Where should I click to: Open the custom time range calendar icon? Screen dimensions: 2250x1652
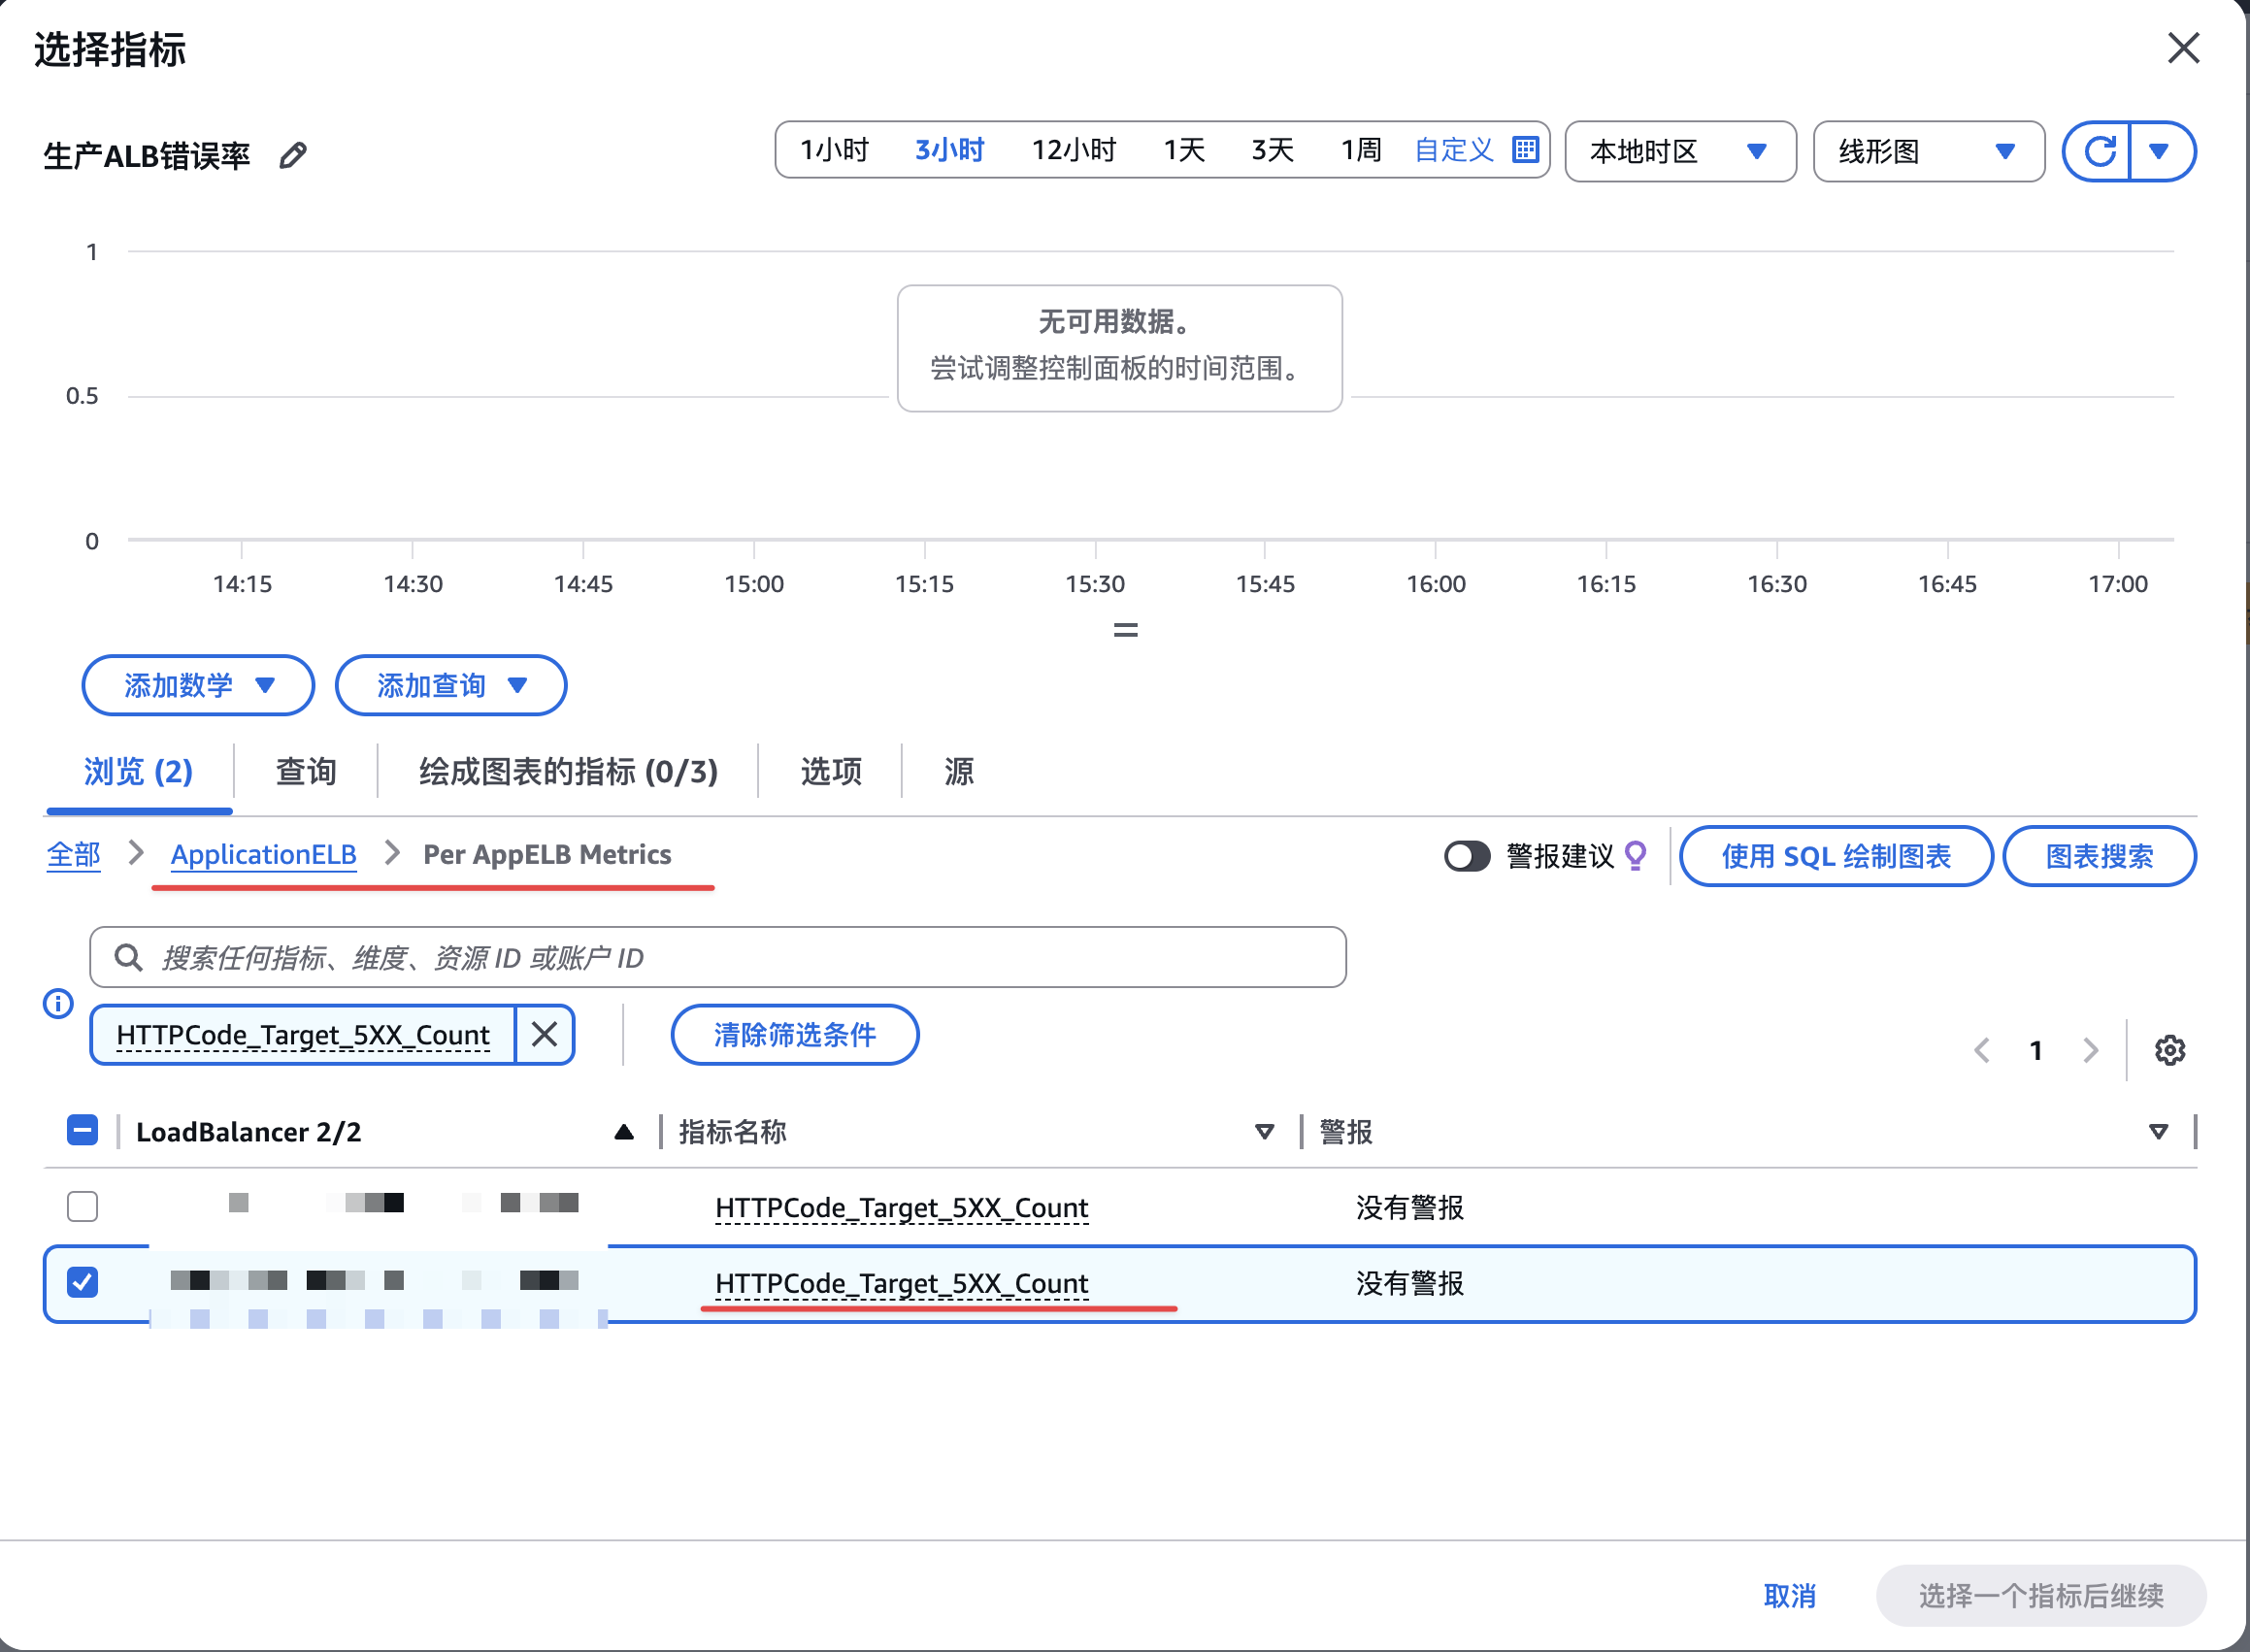pos(1524,150)
